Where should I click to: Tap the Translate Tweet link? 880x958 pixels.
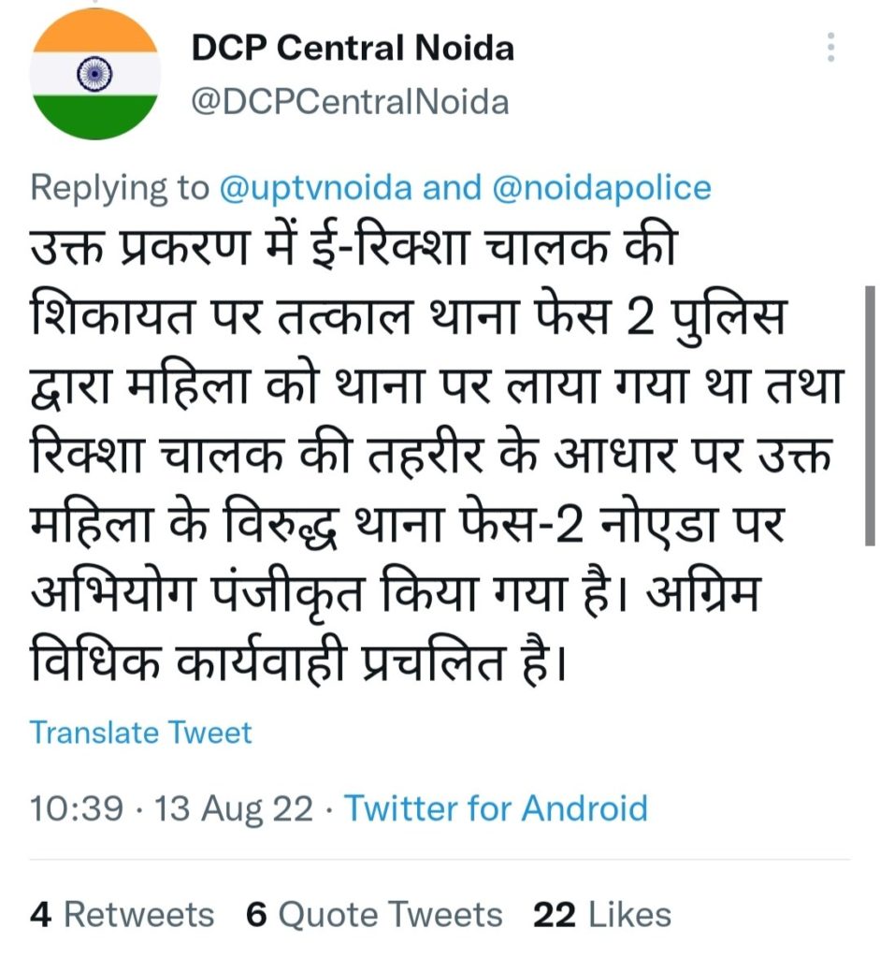[x=140, y=732]
